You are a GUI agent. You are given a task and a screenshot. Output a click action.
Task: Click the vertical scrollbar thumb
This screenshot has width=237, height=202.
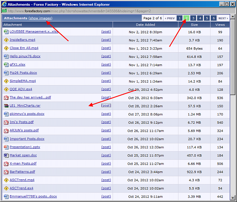pyautogui.click(x=233, y=57)
